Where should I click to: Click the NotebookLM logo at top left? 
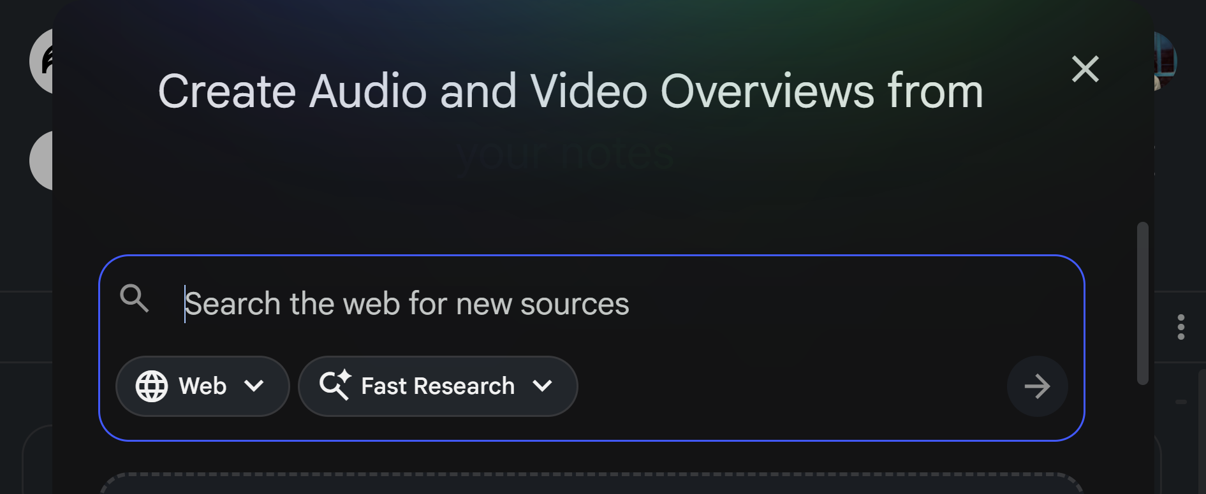(42, 61)
